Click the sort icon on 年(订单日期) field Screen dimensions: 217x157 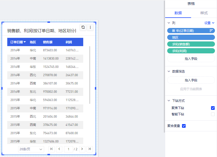click(x=211, y=31)
